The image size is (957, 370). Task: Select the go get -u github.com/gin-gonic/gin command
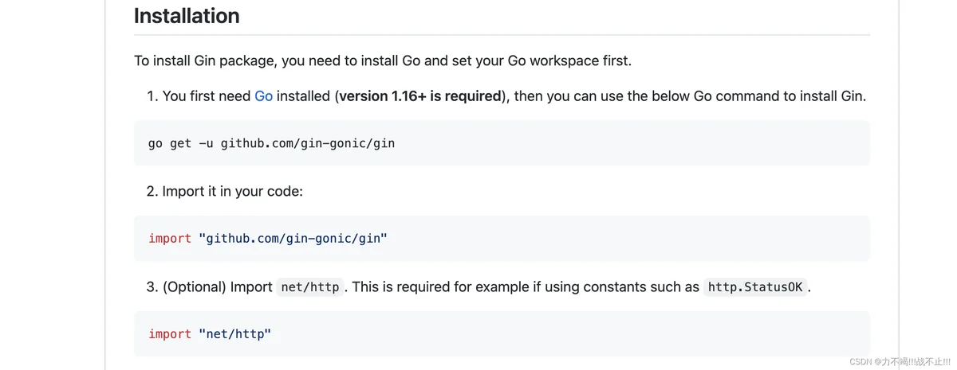[271, 143]
